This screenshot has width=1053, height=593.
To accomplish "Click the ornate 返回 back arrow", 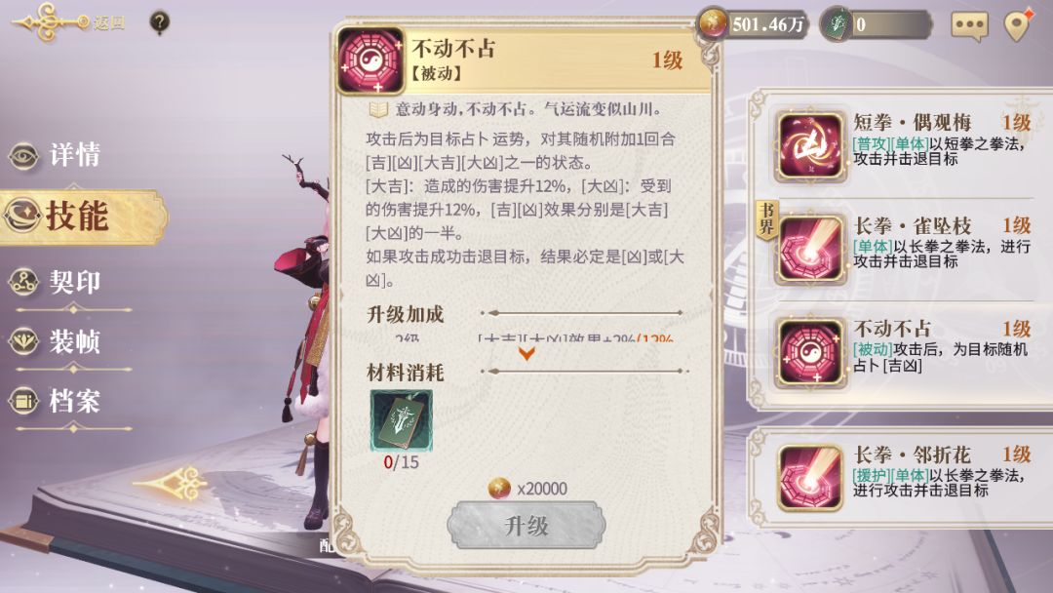I will pyautogui.click(x=68, y=22).
